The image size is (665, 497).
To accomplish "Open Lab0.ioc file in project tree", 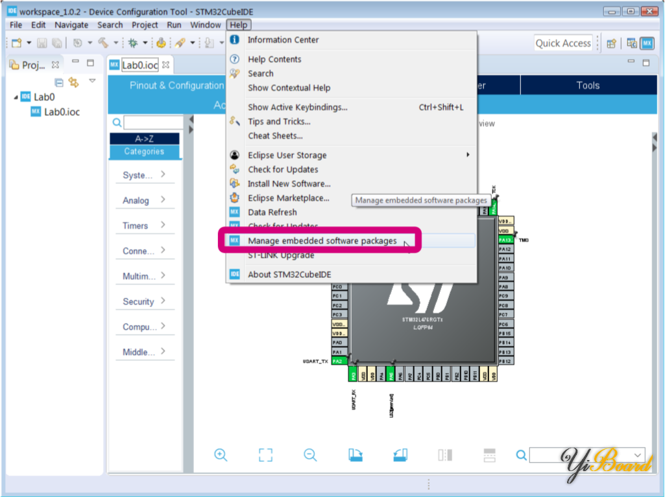I will point(62,111).
